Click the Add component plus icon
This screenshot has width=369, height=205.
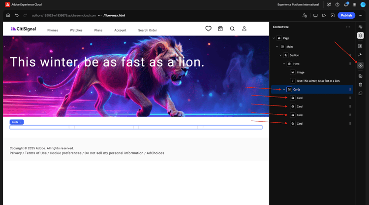click(360, 66)
